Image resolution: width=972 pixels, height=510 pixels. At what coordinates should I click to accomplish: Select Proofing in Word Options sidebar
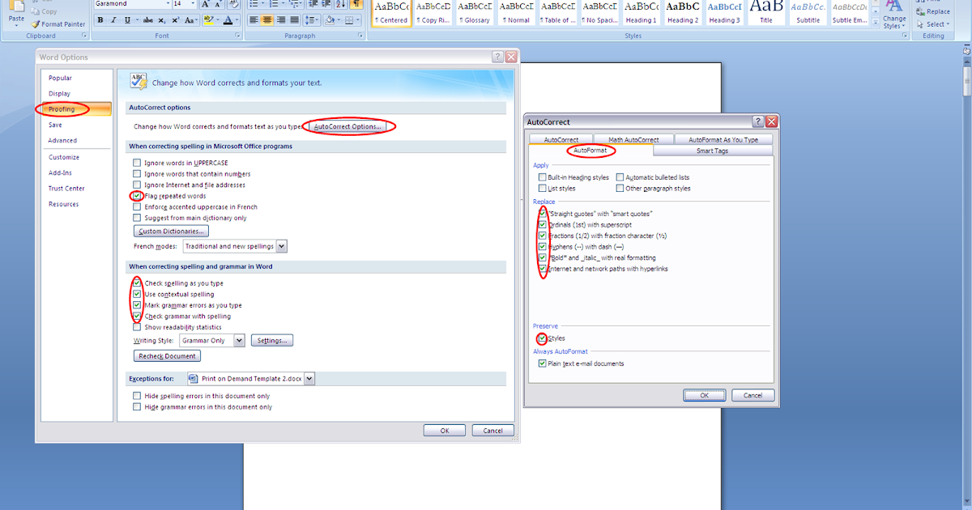(61, 108)
